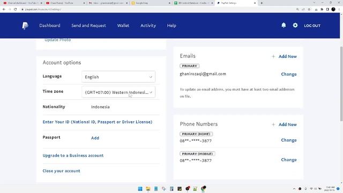Click the Nationality value Indonesia
The image size is (343, 193).
click(100, 107)
